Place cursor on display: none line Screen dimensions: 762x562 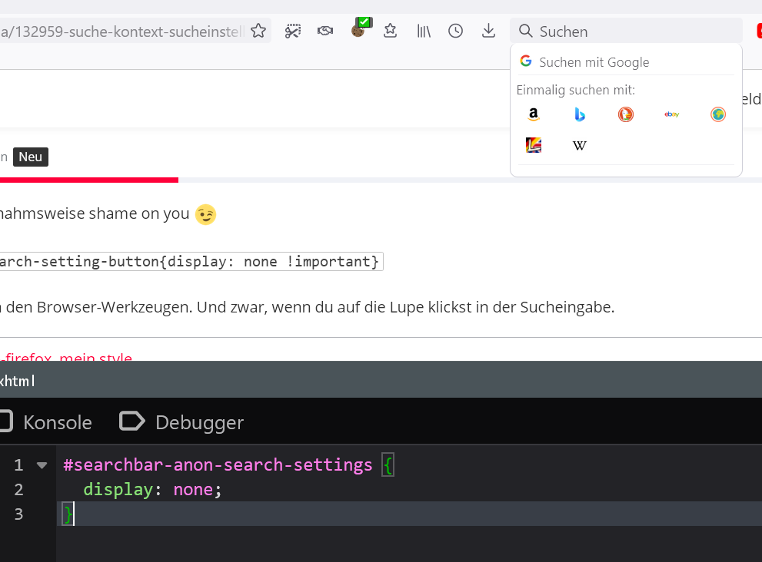point(152,490)
